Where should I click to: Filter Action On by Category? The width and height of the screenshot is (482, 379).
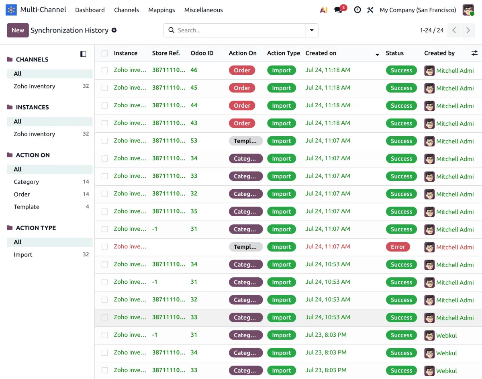pyautogui.click(x=50, y=182)
